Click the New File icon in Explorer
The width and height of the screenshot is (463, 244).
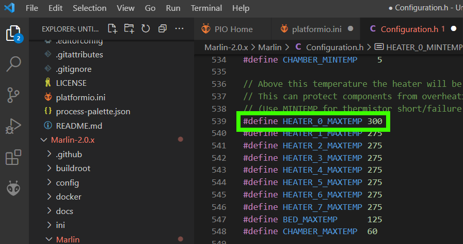click(112, 28)
